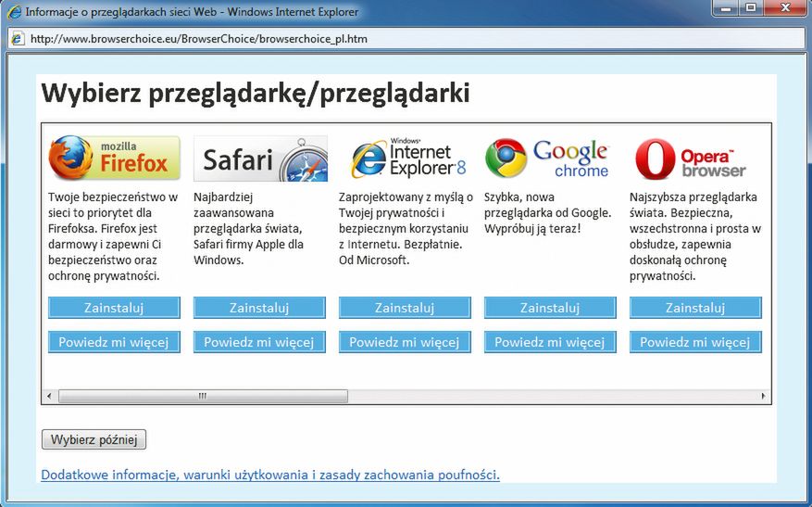Click the 'Szybka, nowa przeglądarka' description
The width and height of the screenshot is (812, 507).
[x=548, y=212]
